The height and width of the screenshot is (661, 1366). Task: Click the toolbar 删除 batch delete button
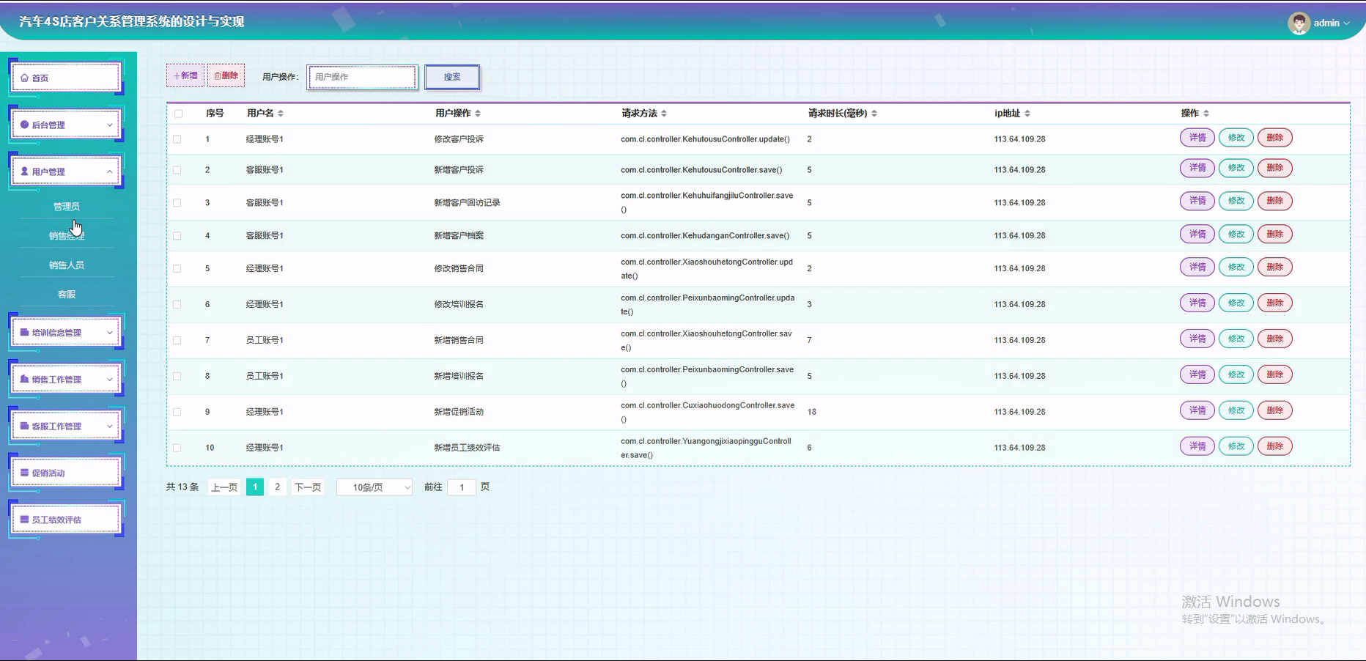[x=226, y=75]
